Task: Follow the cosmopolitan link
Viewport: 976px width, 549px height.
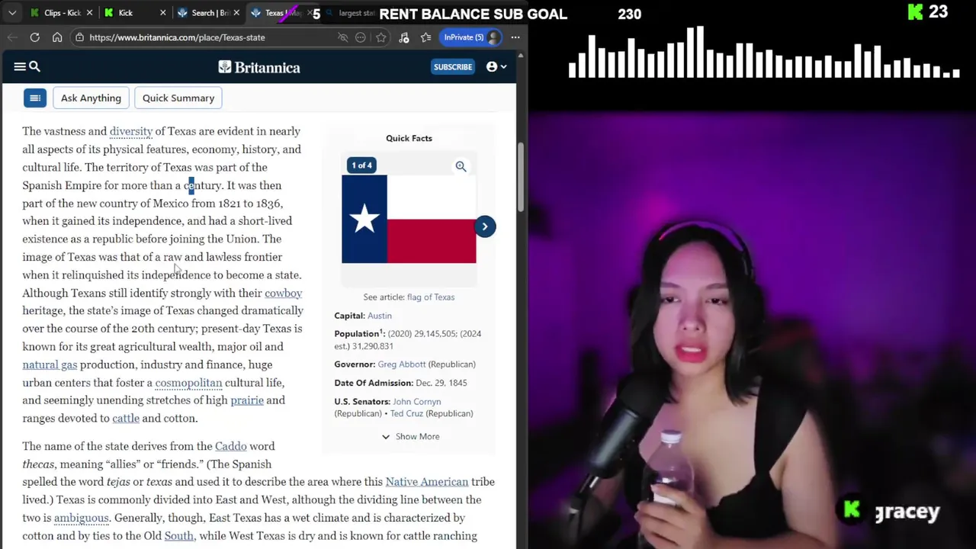Action: coord(188,383)
